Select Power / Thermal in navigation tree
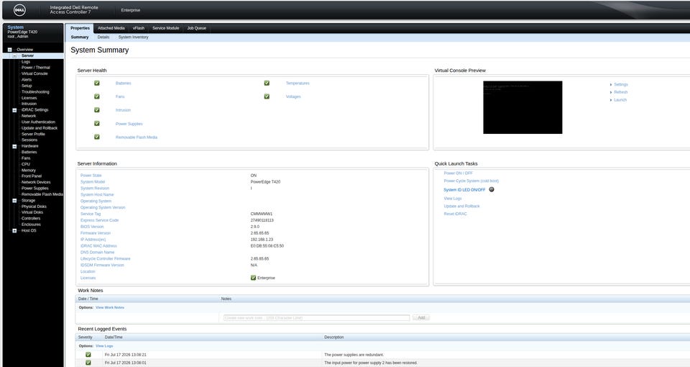 coord(36,68)
